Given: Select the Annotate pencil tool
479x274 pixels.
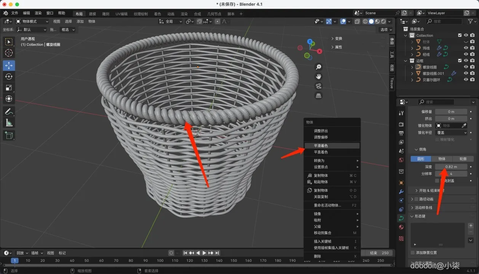Looking at the screenshot, I should (x=9, y=112).
